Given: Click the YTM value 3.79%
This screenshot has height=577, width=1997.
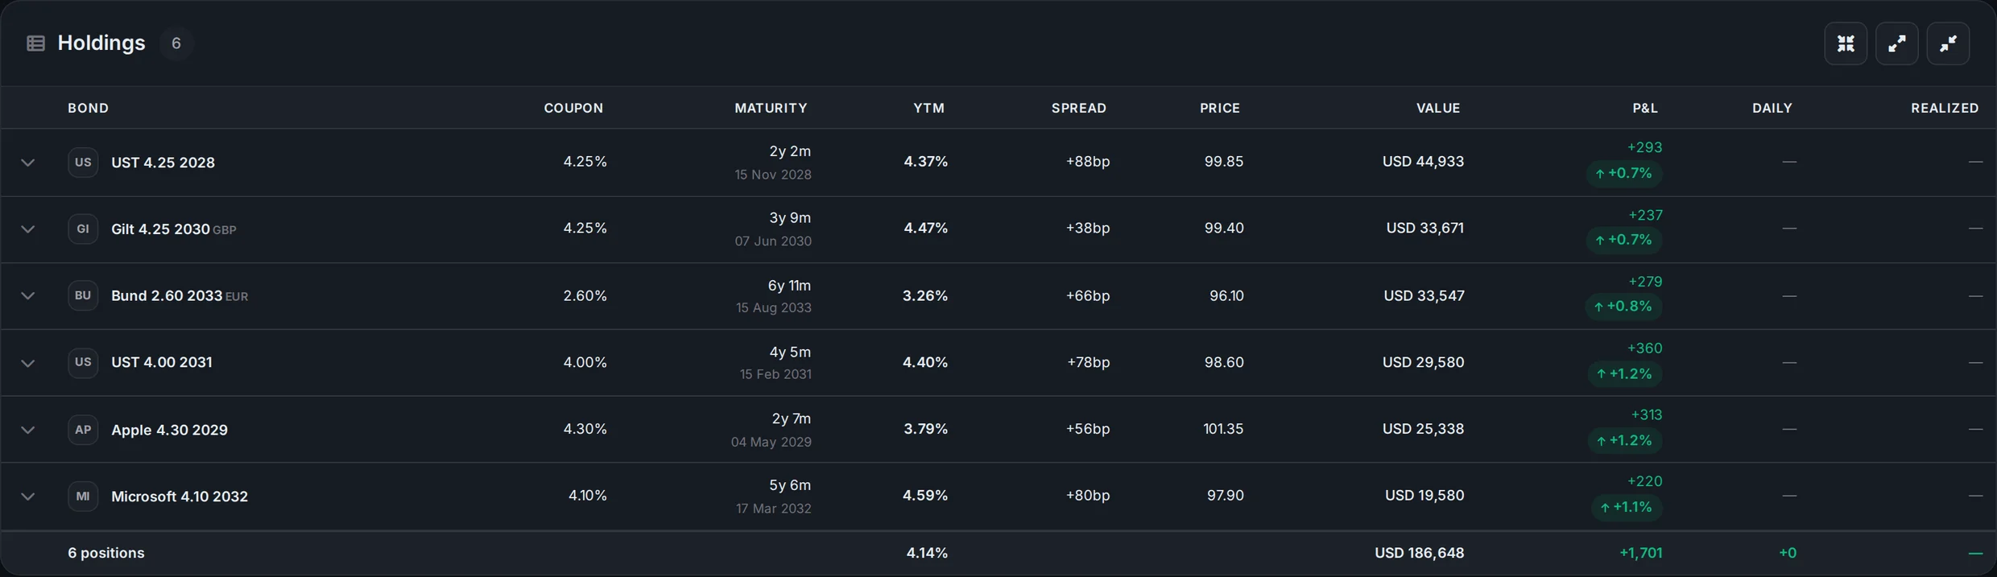Looking at the screenshot, I should (925, 429).
